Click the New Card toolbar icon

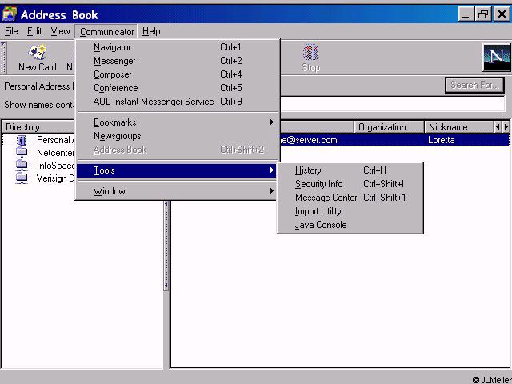pyautogui.click(x=38, y=58)
